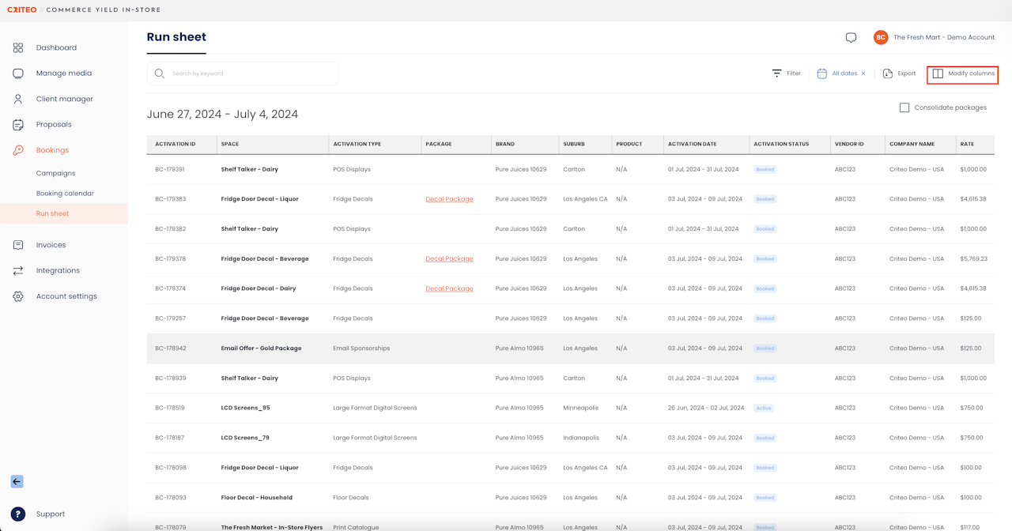The width and height of the screenshot is (1012, 531).
Task: Collapse the sidebar with the arrow button
Action: click(17, 481)
